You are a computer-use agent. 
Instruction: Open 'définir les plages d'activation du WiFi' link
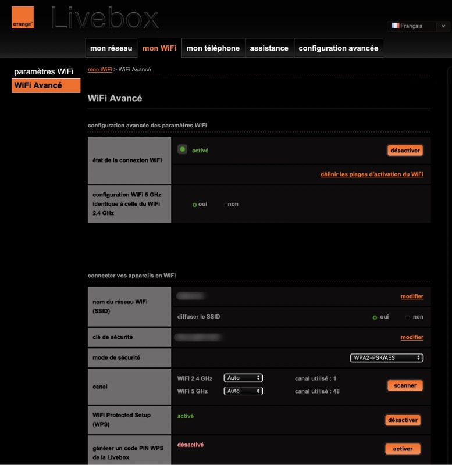coord(372,174)
